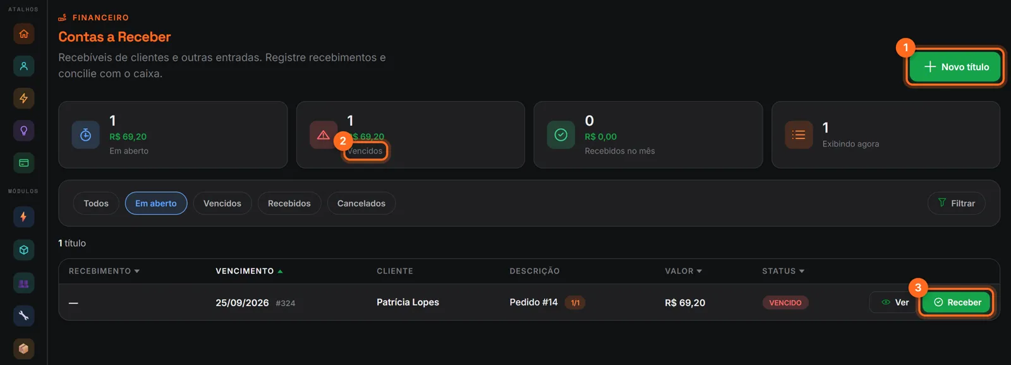This screenshot has height=365, width=1011.
Task: Click the Financeiro breadcrumb icon
Action: 63,18
